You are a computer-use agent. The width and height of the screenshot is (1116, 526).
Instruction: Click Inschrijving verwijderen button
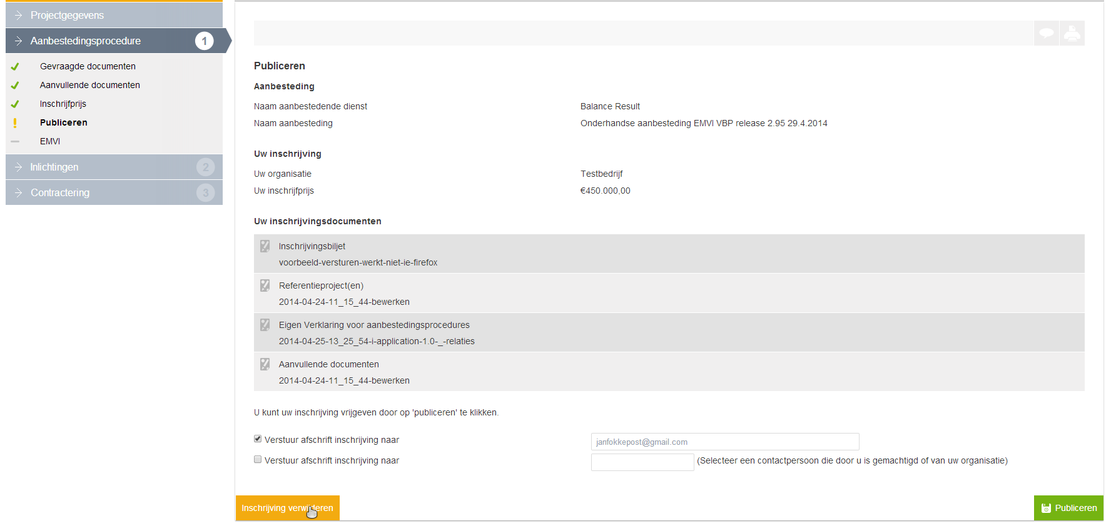tap(288, 508)
